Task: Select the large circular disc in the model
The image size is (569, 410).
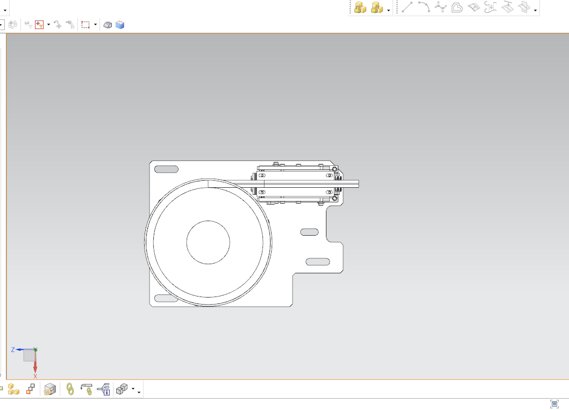Action: 208,243
